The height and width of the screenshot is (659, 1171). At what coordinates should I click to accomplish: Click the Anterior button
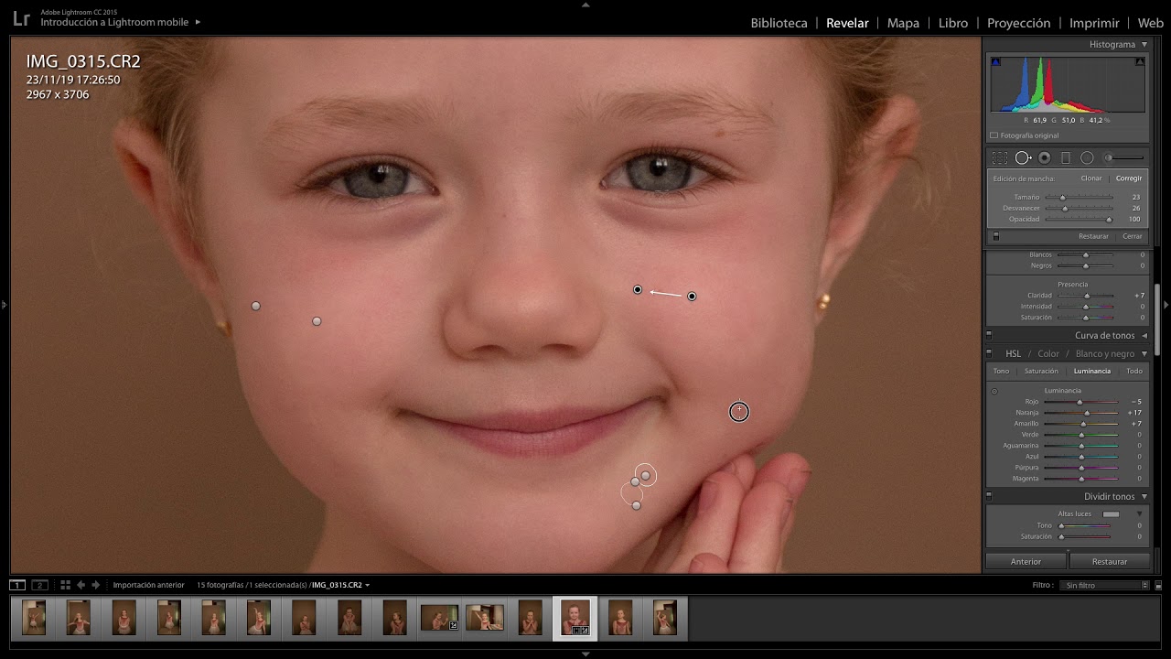[1026, 561]
